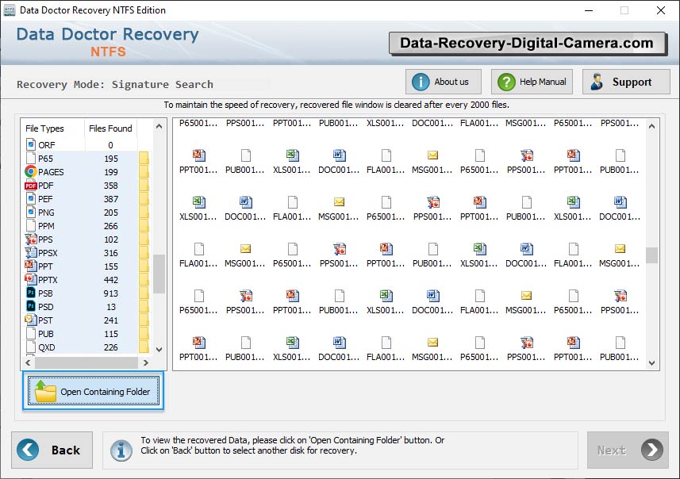Select the PPSX file type icon
Screen dimensions: 680x479
(x=31, y=252)
